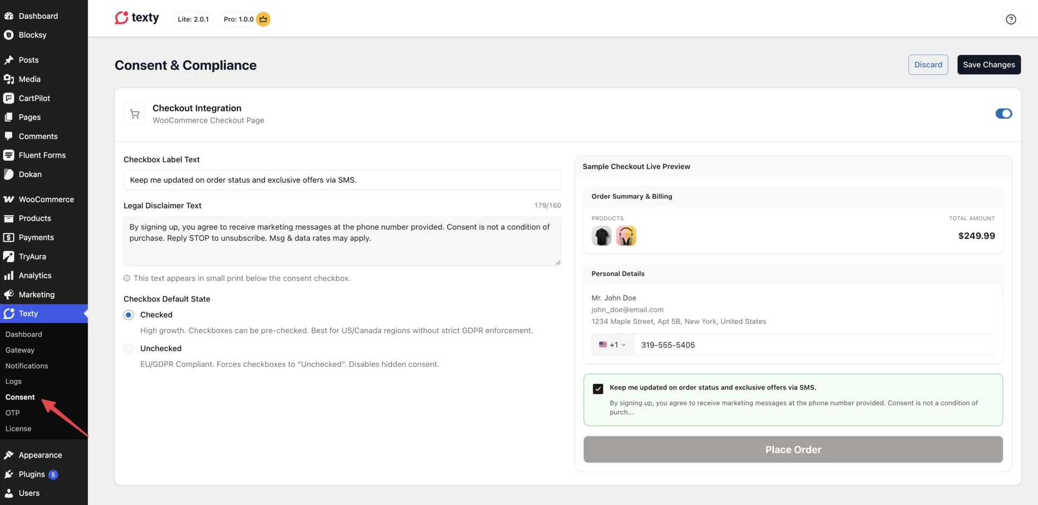Click the Sample Checkout Live Preview heading

(636, 166)
